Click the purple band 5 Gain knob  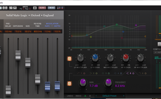click(83, 82)
